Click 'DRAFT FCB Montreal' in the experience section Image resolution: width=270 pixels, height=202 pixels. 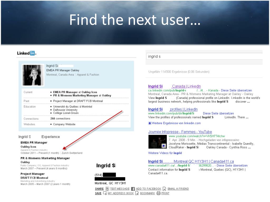pos(34,178)
